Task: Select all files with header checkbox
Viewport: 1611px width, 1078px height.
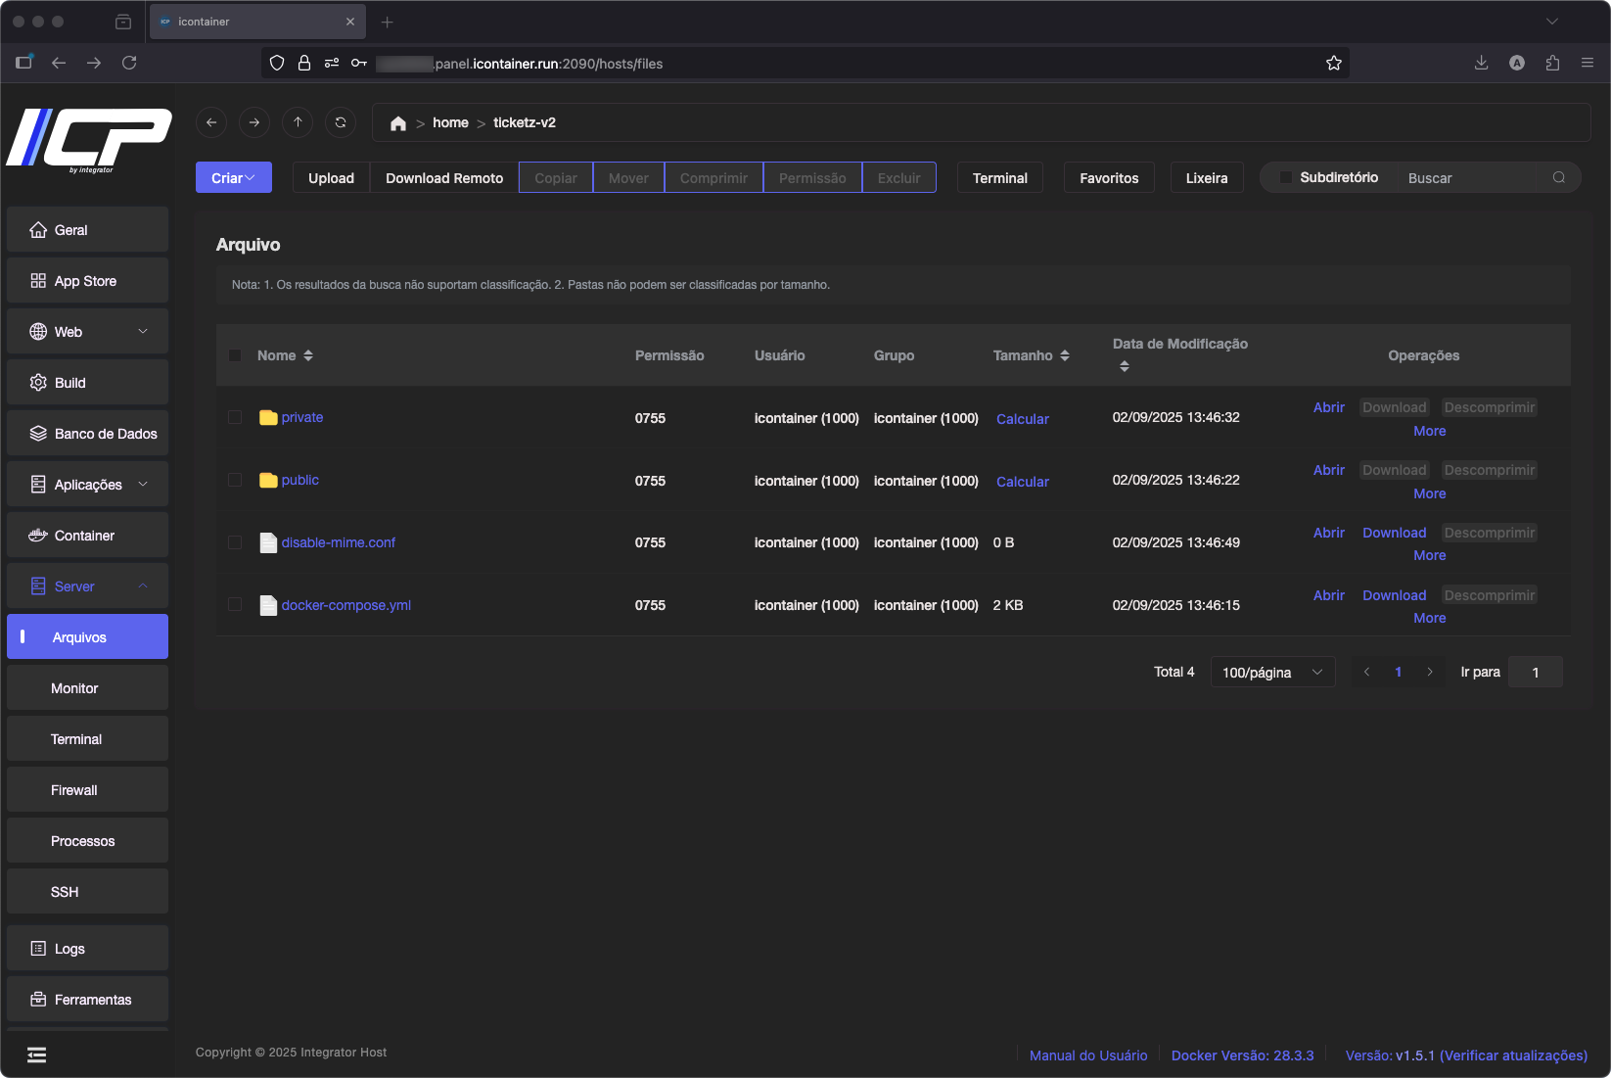Action: coord(235,355)
